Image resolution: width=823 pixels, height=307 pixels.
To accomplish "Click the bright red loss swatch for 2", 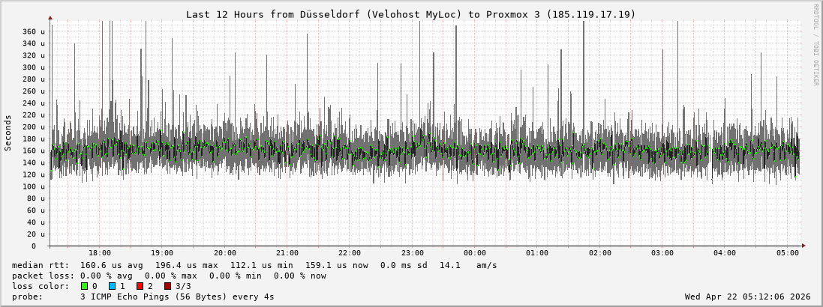I will (140, 286).
